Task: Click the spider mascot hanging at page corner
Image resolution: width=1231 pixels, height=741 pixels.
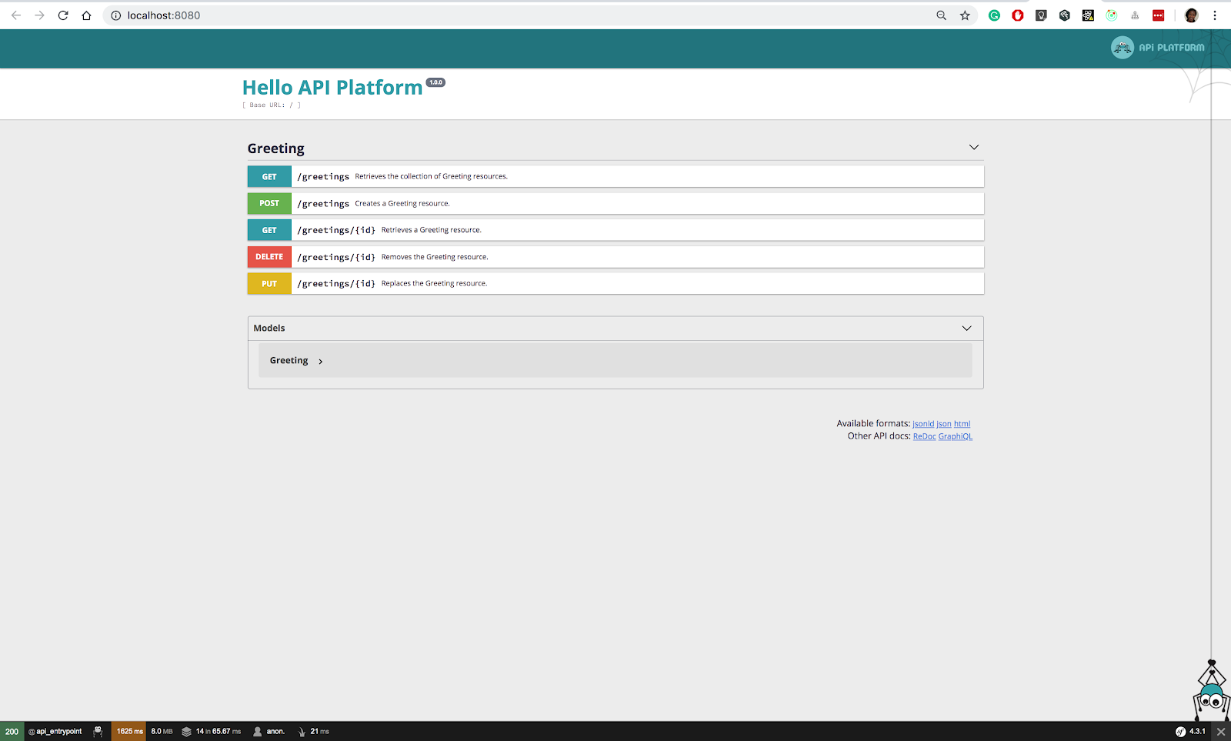Action: coord(1211,689)
